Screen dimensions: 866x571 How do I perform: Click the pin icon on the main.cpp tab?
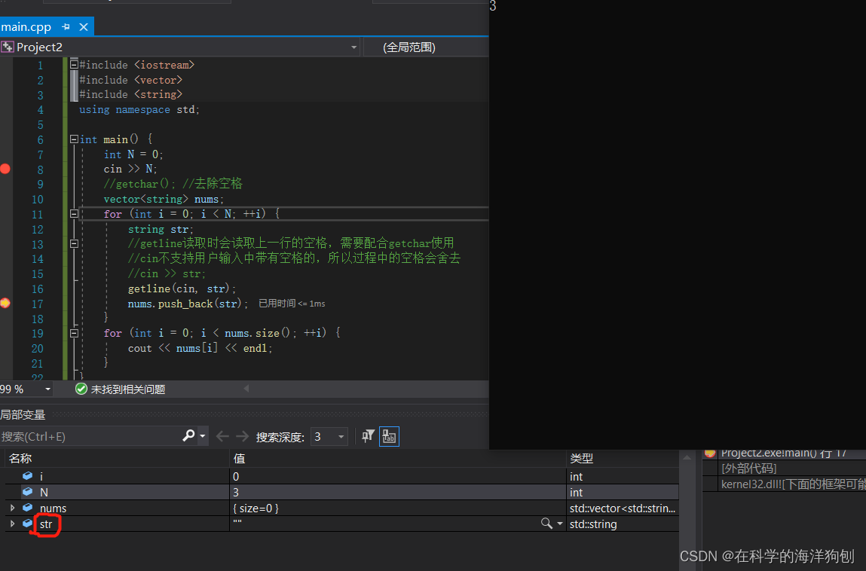66,26
